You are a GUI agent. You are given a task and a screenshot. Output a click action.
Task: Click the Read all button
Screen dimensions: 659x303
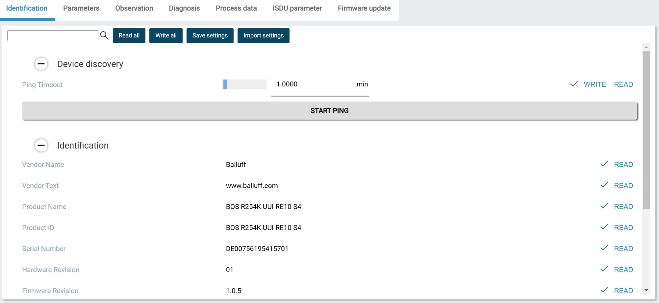coord(129,35)
